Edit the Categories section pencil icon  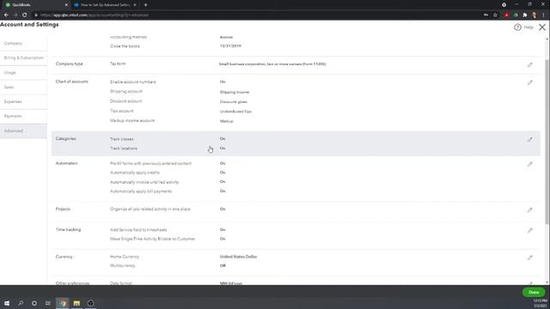point(529,139)
